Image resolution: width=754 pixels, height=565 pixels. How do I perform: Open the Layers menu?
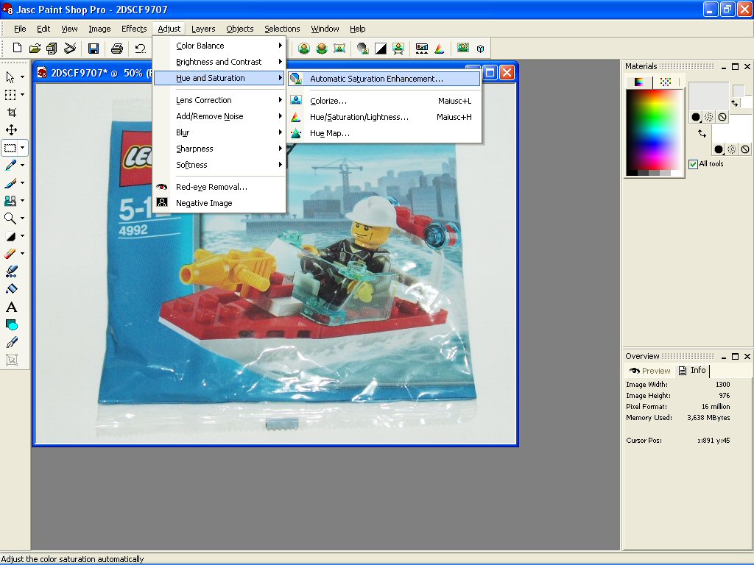point(203,29)
